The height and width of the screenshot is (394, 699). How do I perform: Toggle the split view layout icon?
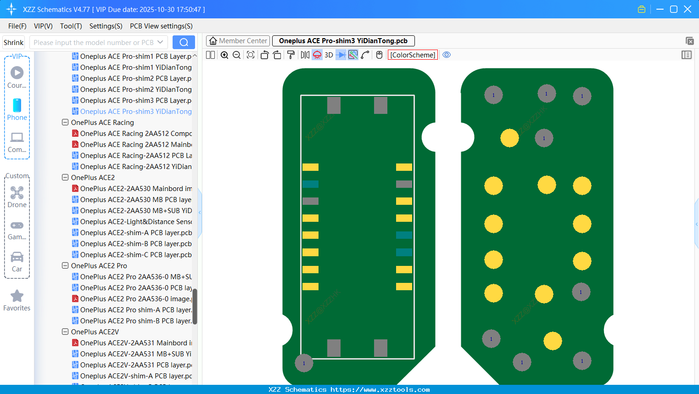coord(210,55)
